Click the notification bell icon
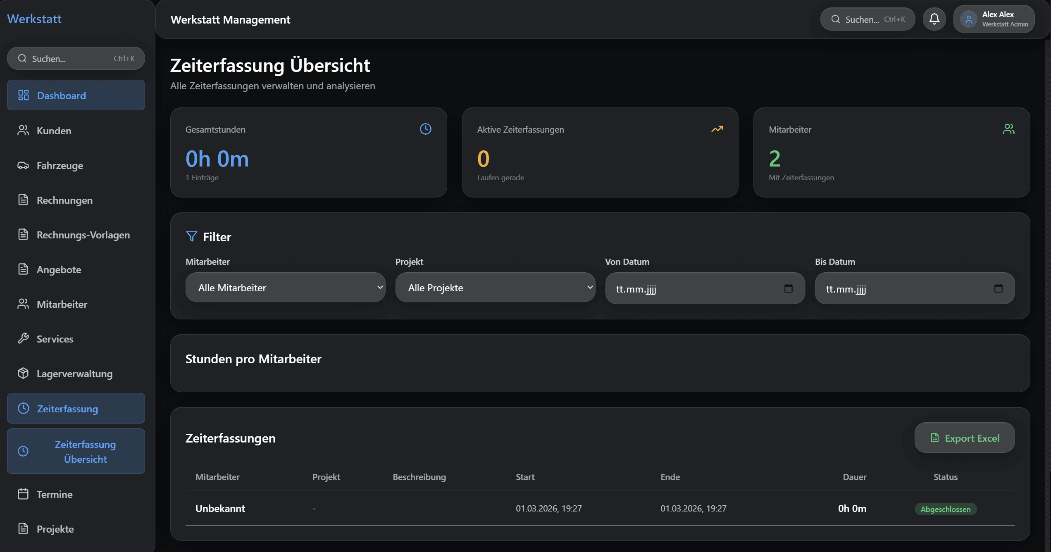The height and width of the screenshot is (552, 1051). pyautogui.click(x=934, y=19)
